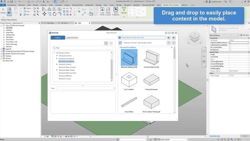
Task: Click the Text tool in quick access toolbar
Action: (44, 2)
